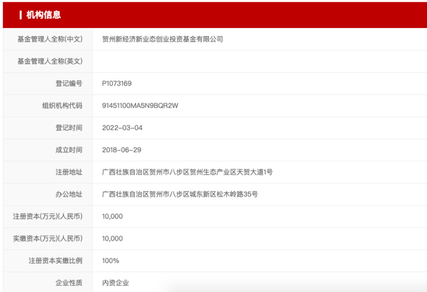Click the 注册资本实缴比例 label

pos(56,261)
